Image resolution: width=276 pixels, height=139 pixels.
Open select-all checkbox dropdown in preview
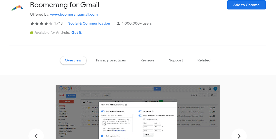(x=85, y=95)
